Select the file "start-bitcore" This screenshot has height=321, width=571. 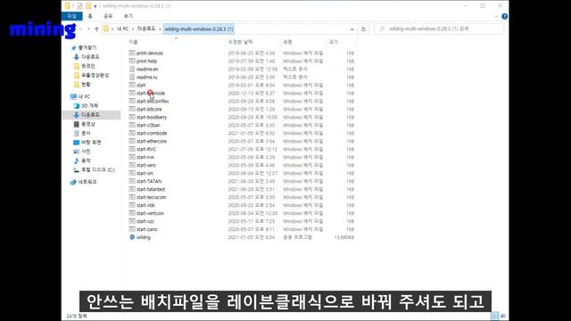click(x=149, y=109)
